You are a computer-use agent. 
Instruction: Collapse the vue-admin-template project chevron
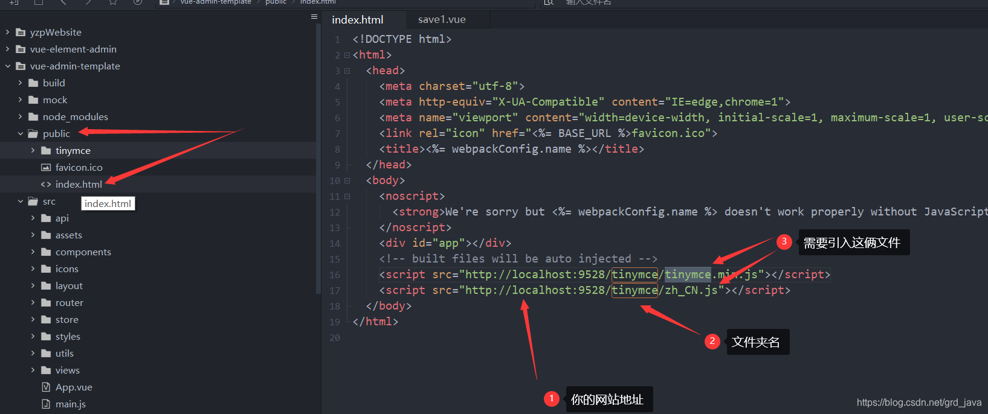8,66
